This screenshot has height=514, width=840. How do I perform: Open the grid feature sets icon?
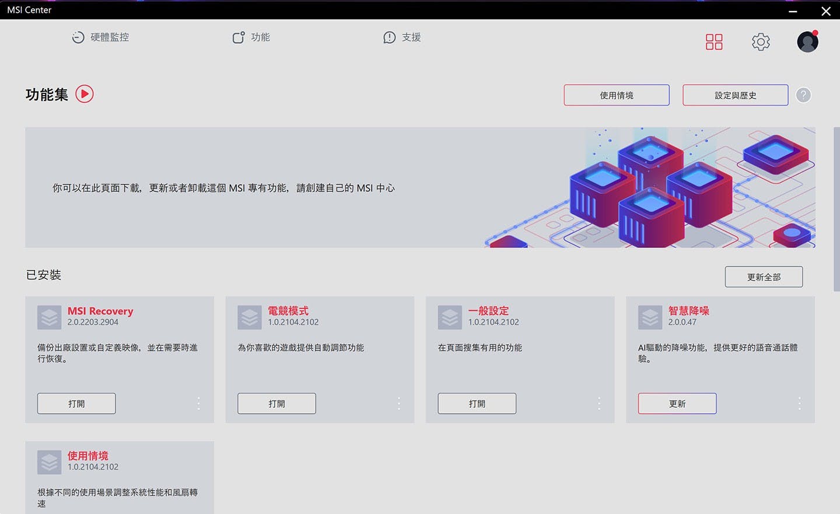pos(714,42)
